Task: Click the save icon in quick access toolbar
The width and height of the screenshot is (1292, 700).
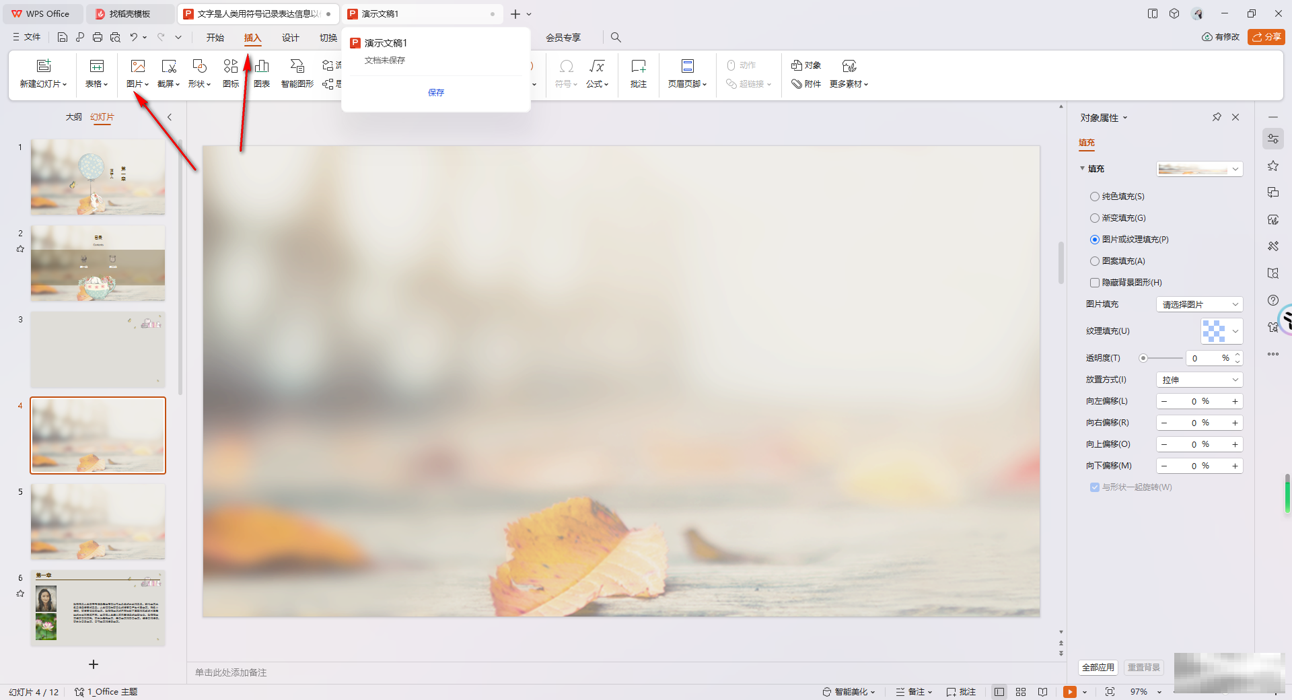Action: pyautogui.click(x=63, y=37)
